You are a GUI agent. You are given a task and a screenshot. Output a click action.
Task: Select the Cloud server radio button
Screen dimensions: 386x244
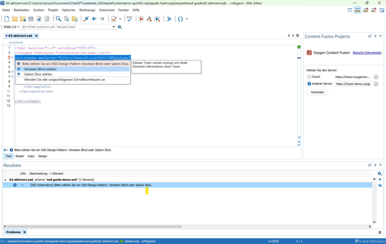(309, 77)
